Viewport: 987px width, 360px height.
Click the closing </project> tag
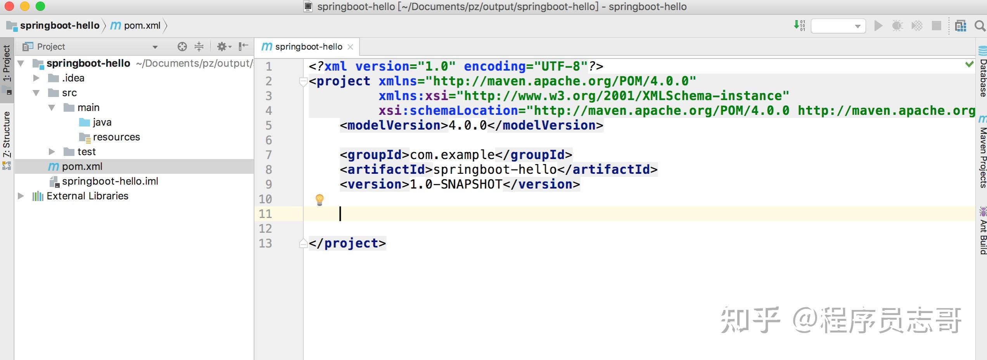(347, 243)
